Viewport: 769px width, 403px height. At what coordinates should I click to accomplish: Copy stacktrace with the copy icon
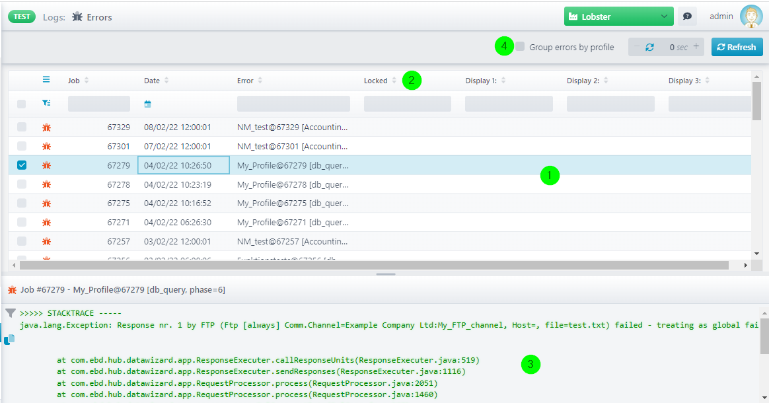[x=9, y=340]
